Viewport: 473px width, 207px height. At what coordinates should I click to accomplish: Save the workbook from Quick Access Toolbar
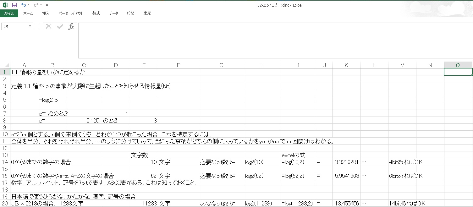[14, 5]
